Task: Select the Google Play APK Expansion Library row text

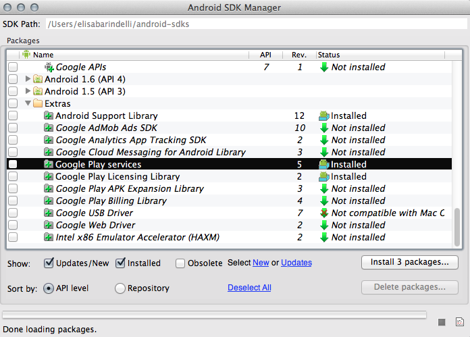Action: pyautogui.click(x=130, y=188)
